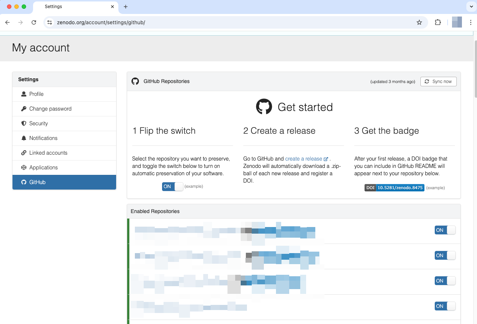This screenshot has height=324, width=477.
Task: Follow the 'create a release' link
Action: pyautogui.click(x=304, y=159)
